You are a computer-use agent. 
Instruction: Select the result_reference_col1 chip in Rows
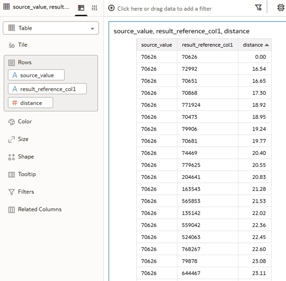coord(47,89)
